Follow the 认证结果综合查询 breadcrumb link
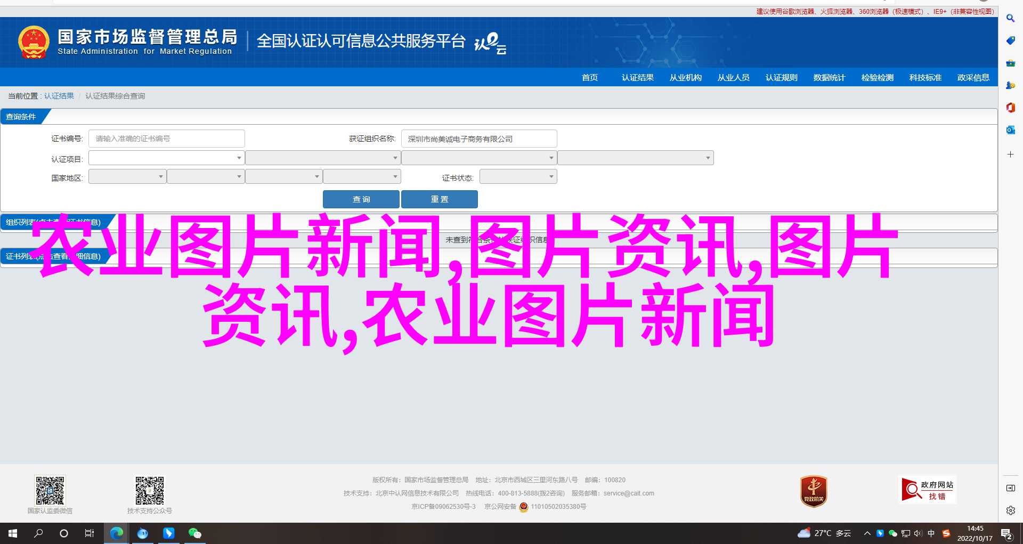 pos(115,96)
